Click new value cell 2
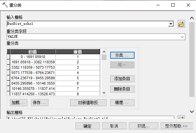This screenshot has width=196, height=133. [77, 62]
